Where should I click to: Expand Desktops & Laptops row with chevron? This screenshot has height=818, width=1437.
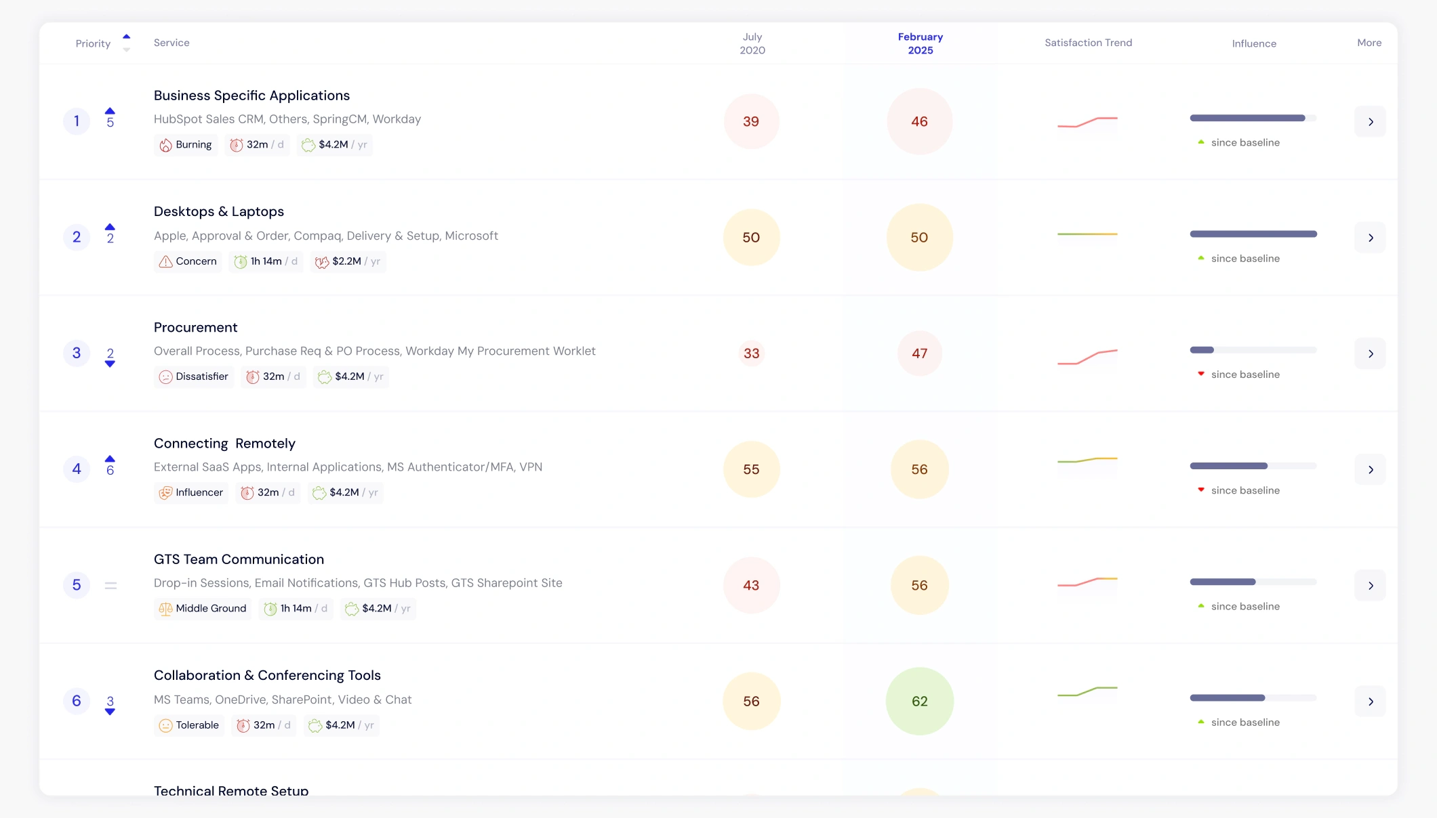(1370, 238)
